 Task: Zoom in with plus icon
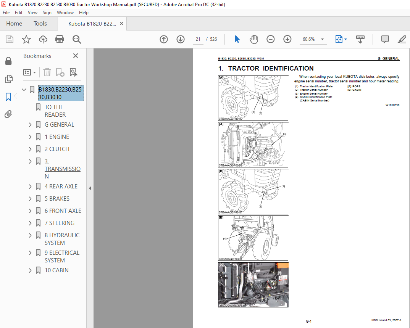click(287, 39)
